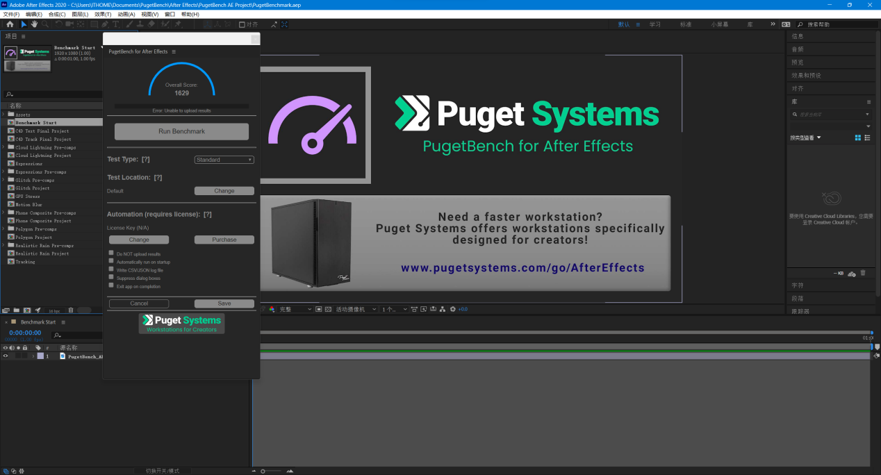Toggle 'Exit app on completion' checkbox
This screenshot has height=475, width=881.
pos(111,285)
